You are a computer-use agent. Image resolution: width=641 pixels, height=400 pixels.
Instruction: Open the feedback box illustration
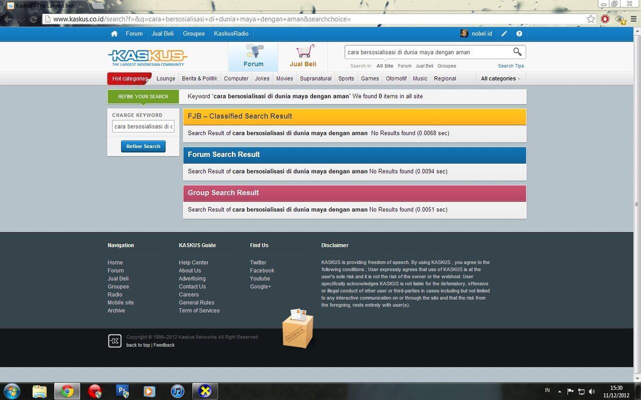[x=298, y=328]
